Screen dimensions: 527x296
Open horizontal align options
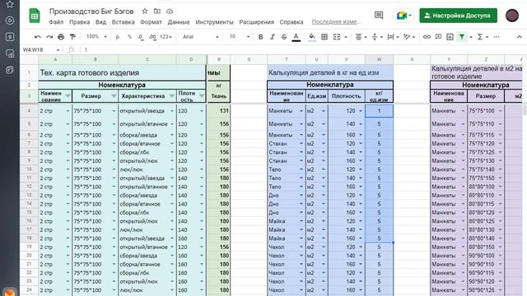(x=361, y=37)
